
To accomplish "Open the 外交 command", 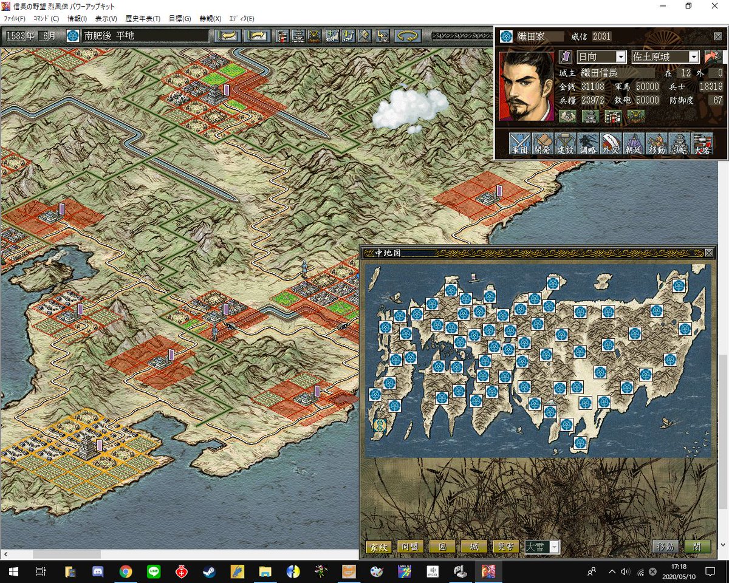I will click(611, 143).
